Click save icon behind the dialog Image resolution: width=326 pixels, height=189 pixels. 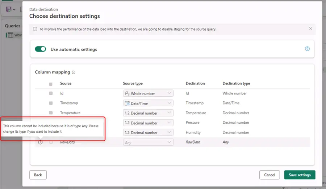pos(9,9)
